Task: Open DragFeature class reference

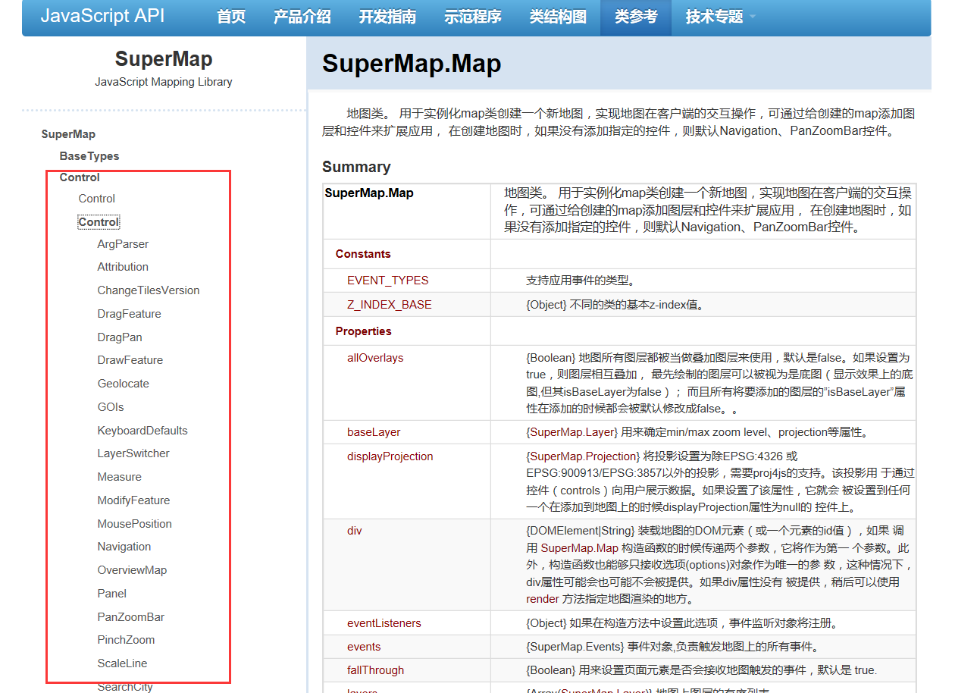Action: coord(129,314)
